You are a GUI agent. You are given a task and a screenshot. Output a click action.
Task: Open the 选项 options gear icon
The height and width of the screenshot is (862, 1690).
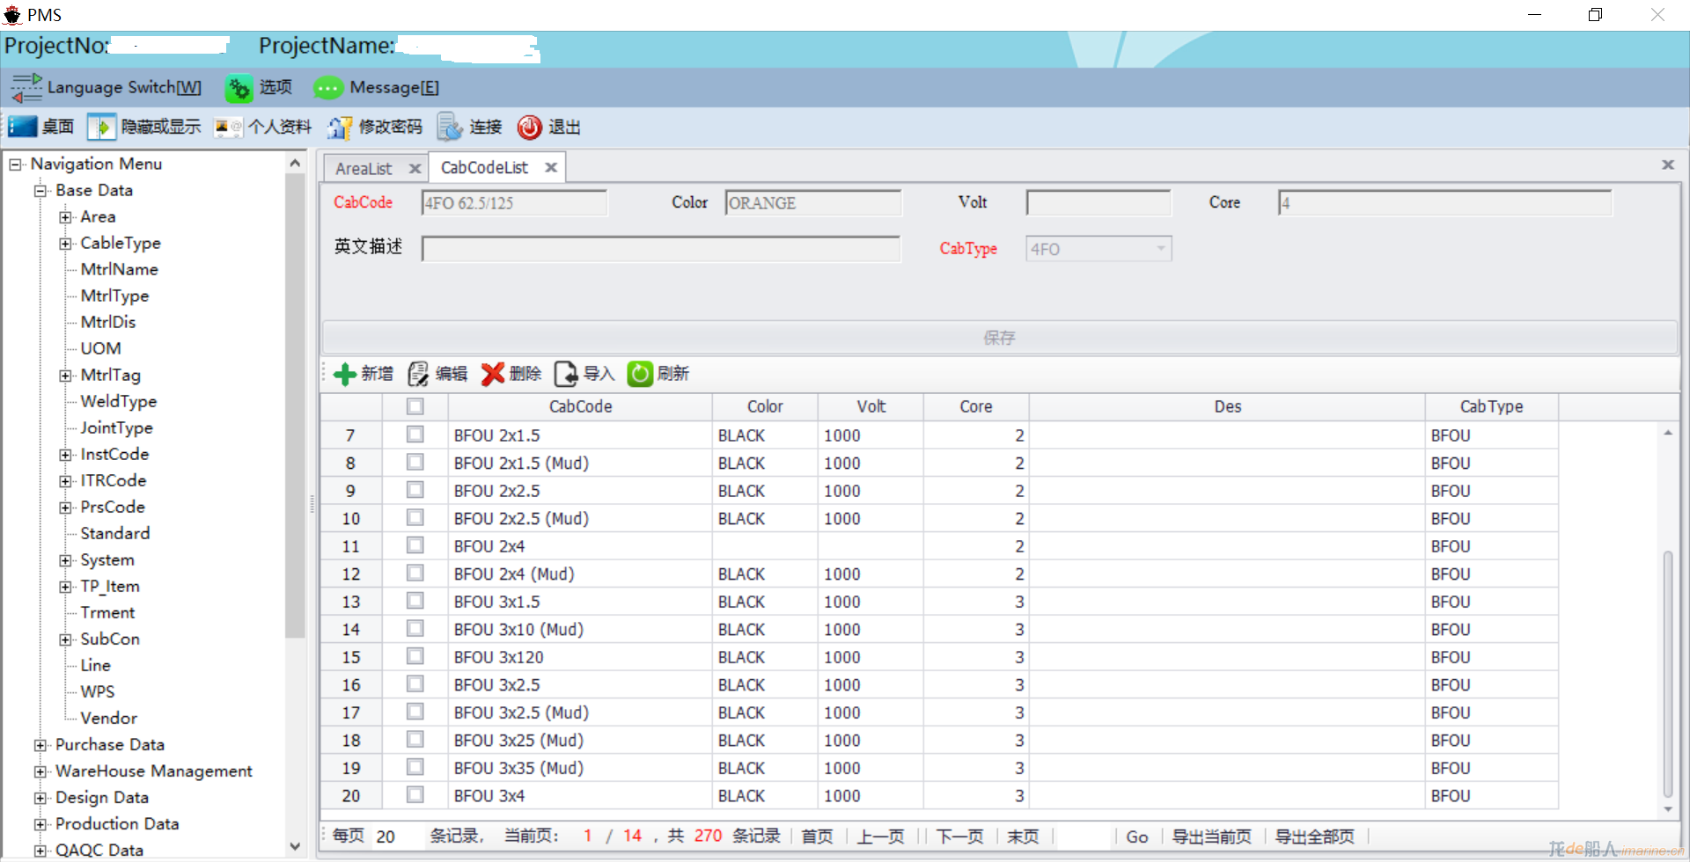[x=239, y=88]
